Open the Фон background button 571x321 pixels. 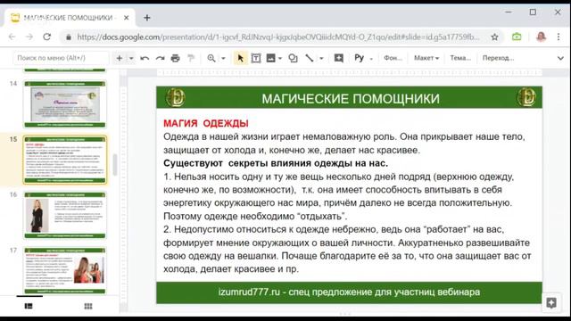coord(393,58)
